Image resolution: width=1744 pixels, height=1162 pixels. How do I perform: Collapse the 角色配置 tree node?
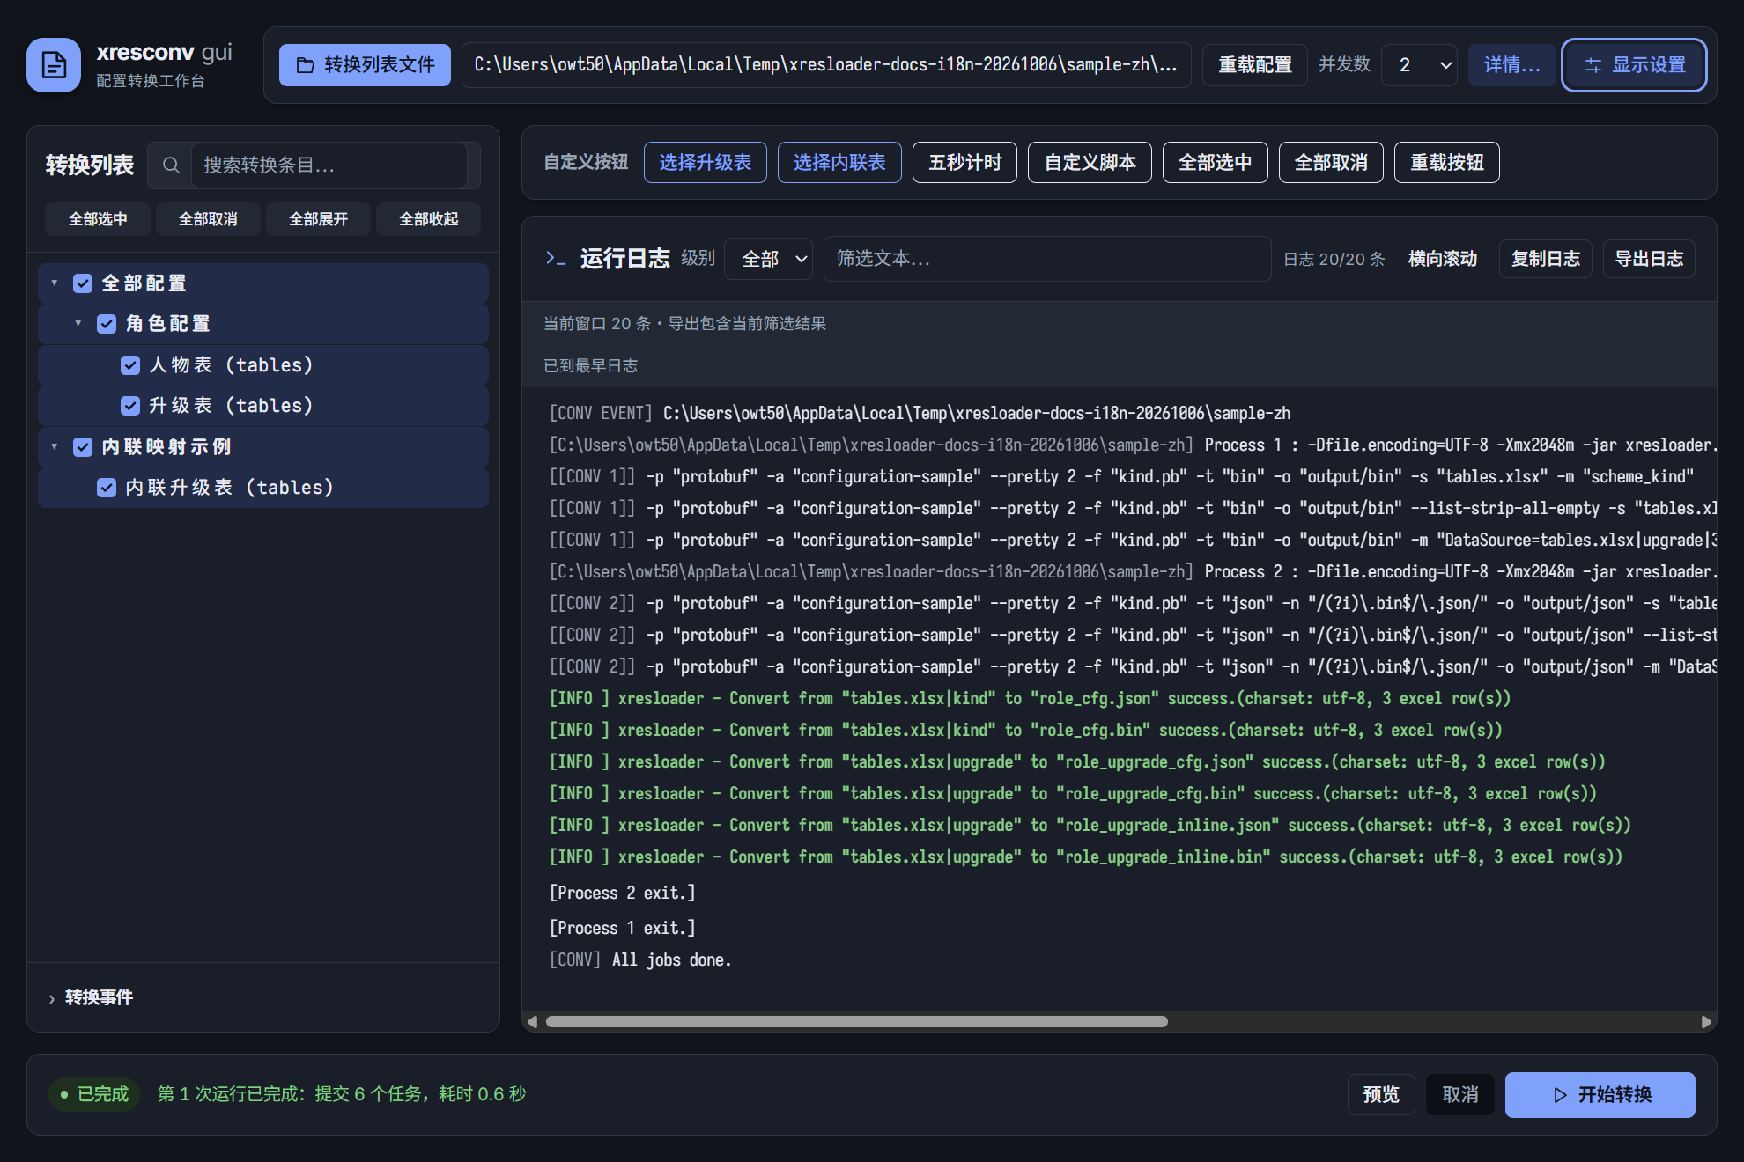[x=78, y=324]
